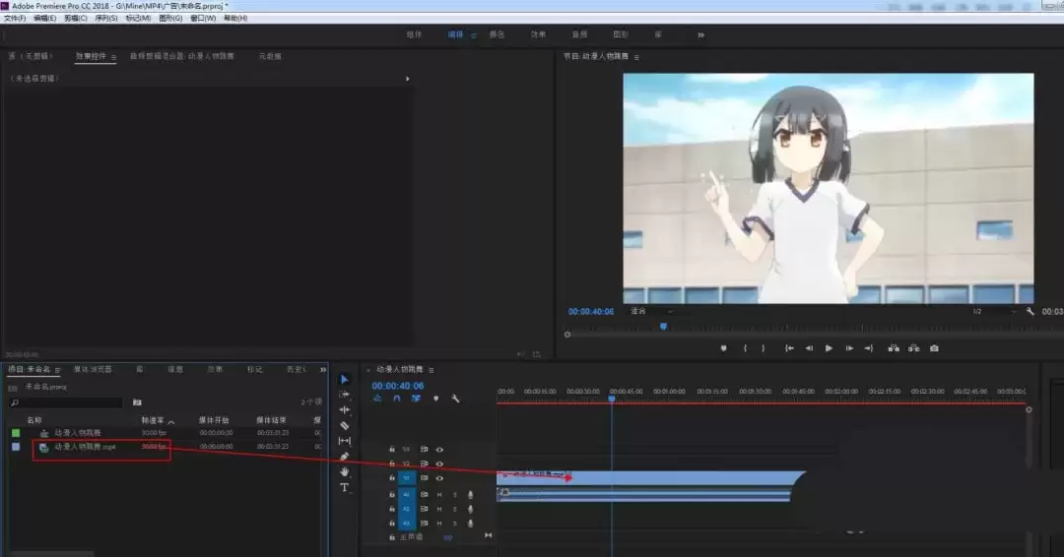Viewport: 1064px width, 557px height.
Task: Toggle sync lock on V1 track
Action: pyautogui.click(x=424, y=478)
